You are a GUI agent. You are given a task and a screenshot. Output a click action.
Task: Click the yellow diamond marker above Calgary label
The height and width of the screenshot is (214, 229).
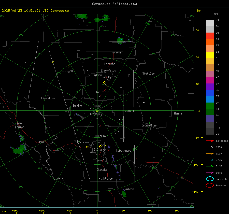[x=101, y=147]
